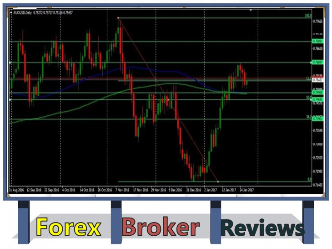Select the 0.76097 green price label

click(x=318, y=62)
